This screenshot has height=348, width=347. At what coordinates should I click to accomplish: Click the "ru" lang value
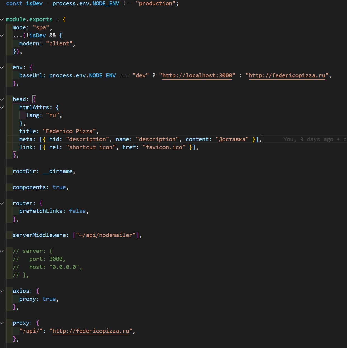tap(53, 115)
